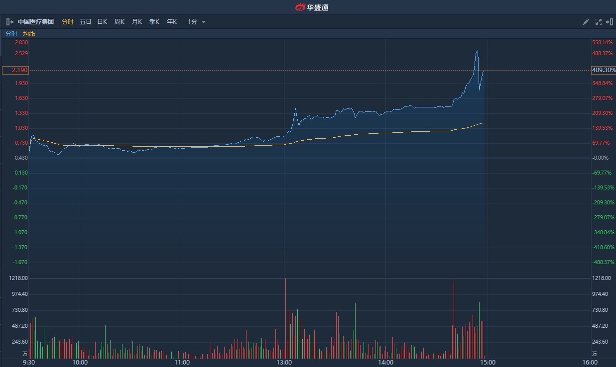616x367 pixels.
Task: Show the 季K quarterly chart
Action: pos(154,22)
